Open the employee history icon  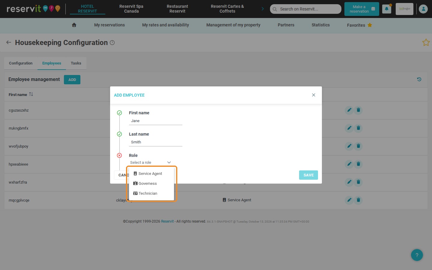[x=419, y=79]
